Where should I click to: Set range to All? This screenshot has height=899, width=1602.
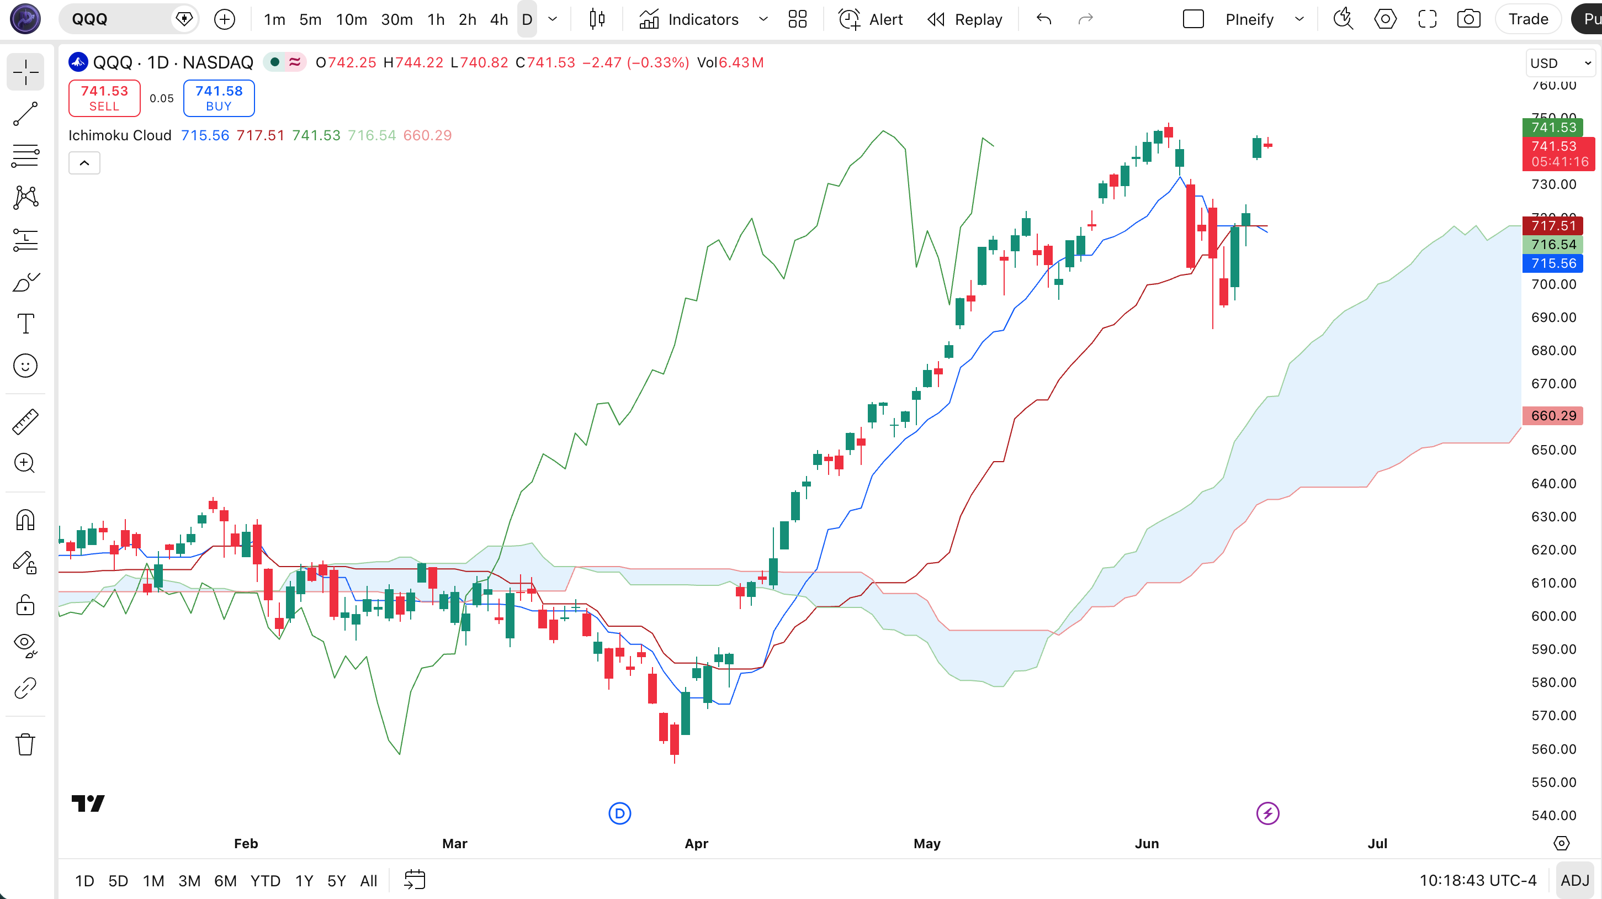pos(369,880)
